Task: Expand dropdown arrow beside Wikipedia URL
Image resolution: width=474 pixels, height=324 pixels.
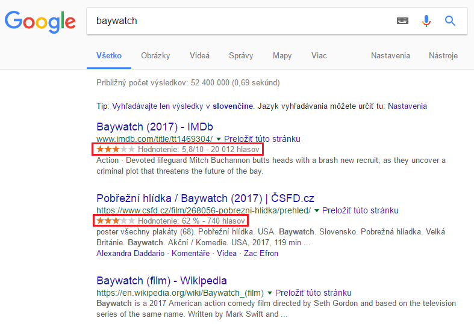Action: (270, 293)
